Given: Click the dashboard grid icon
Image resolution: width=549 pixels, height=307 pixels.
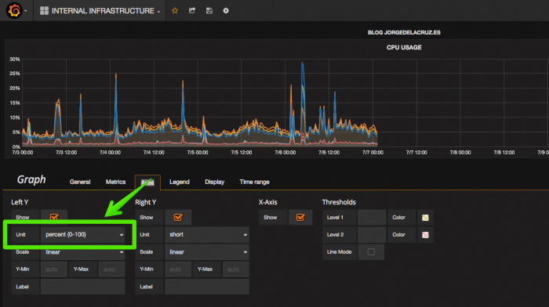Looking at the screenshot, I should [x=44, y=11].
